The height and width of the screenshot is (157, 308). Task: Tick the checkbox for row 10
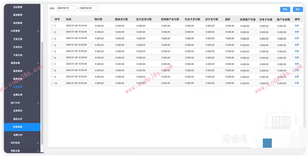click(53, 83)
